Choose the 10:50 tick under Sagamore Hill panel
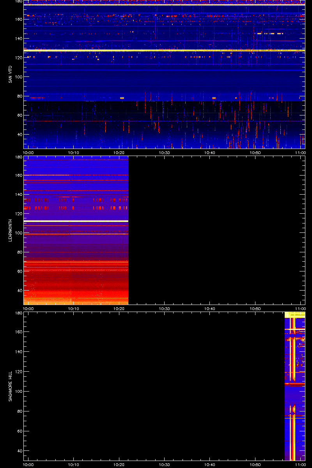This screenshot has width=312, height=468. 255,464
